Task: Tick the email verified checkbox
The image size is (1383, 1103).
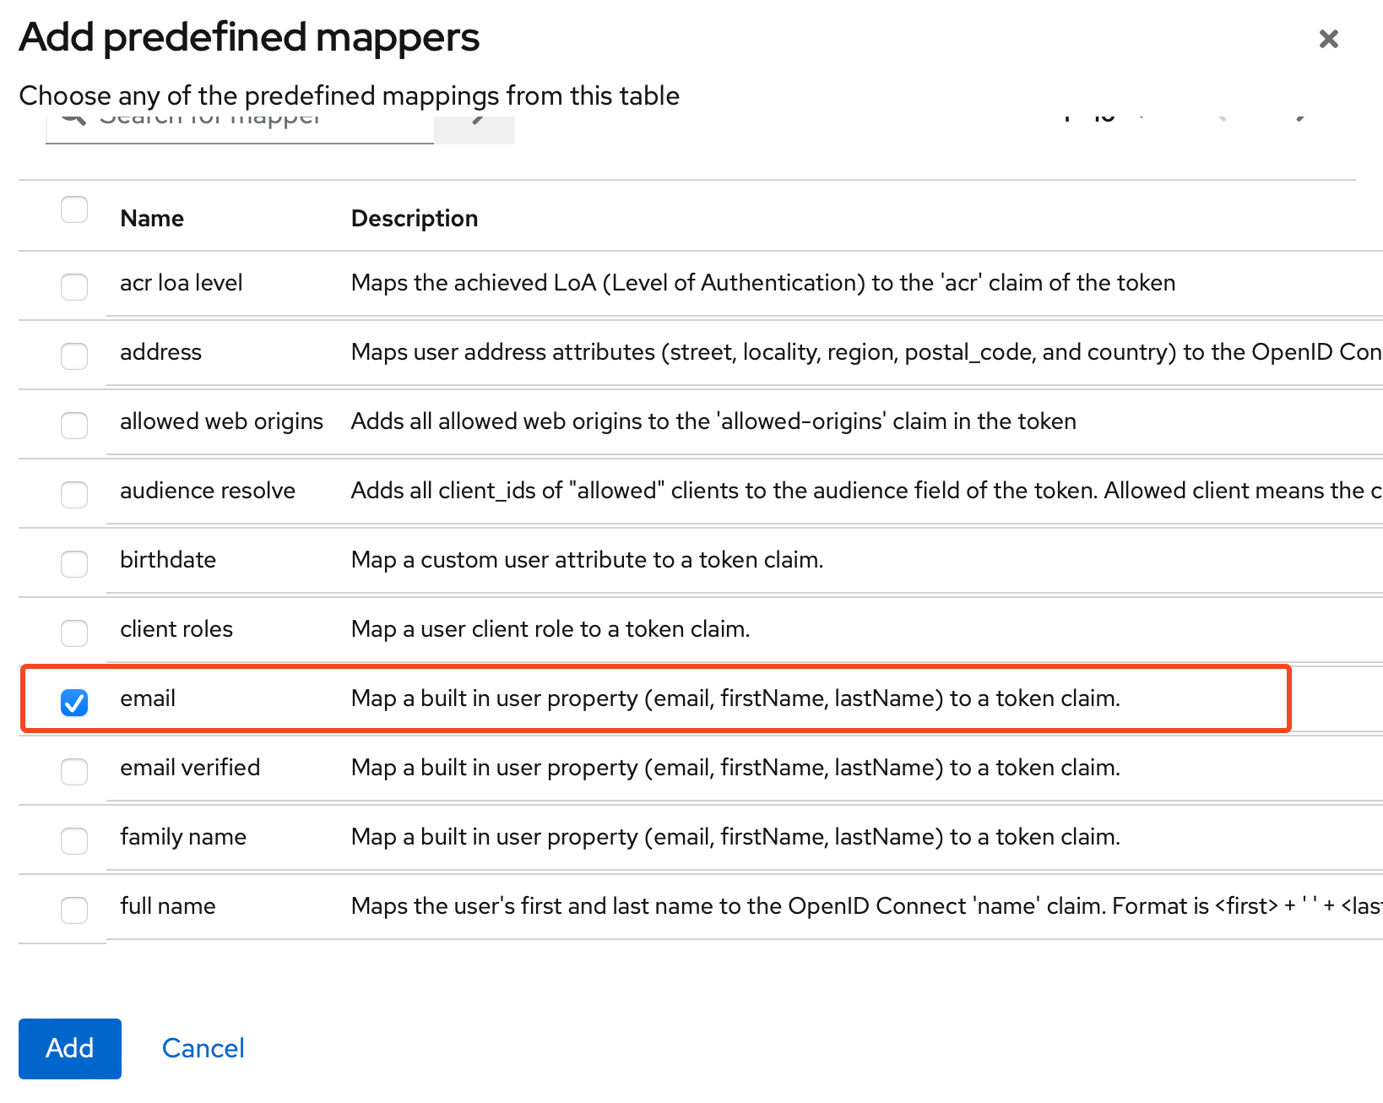Action: point(74,771)
